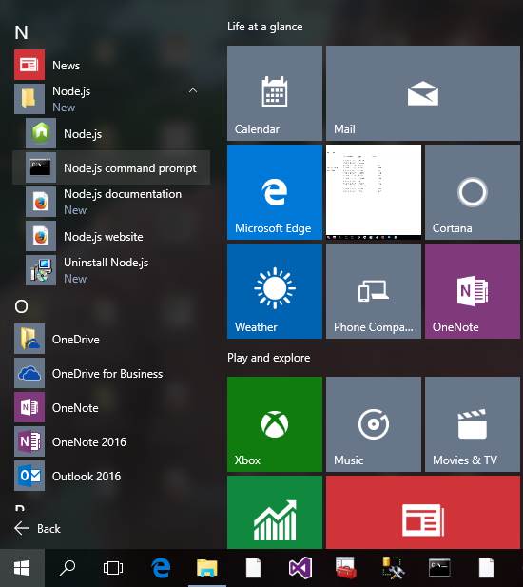
Task: Open the Cortana tile
Action: pos(473,192)
